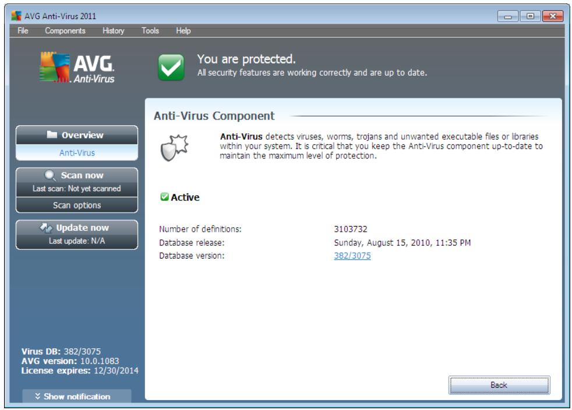Viewport: 572px width, 410px height.
Task: Click the AVG icon in the title bar
Action: 16,16
